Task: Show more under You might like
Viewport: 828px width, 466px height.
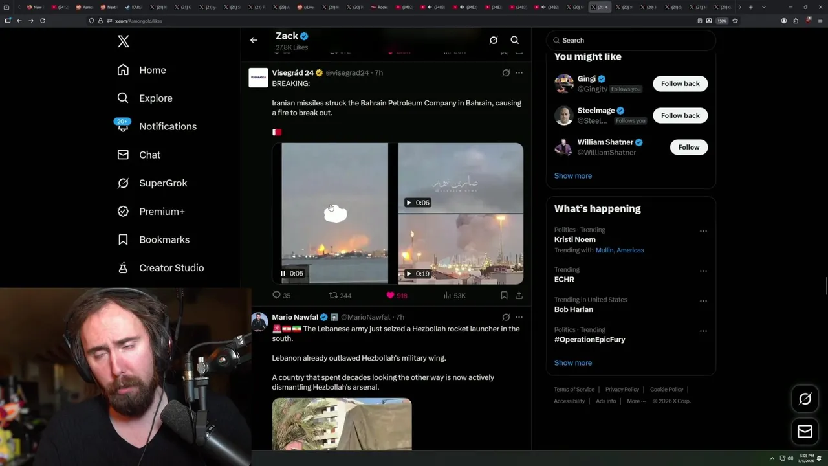Action: [x=573, y=176]
